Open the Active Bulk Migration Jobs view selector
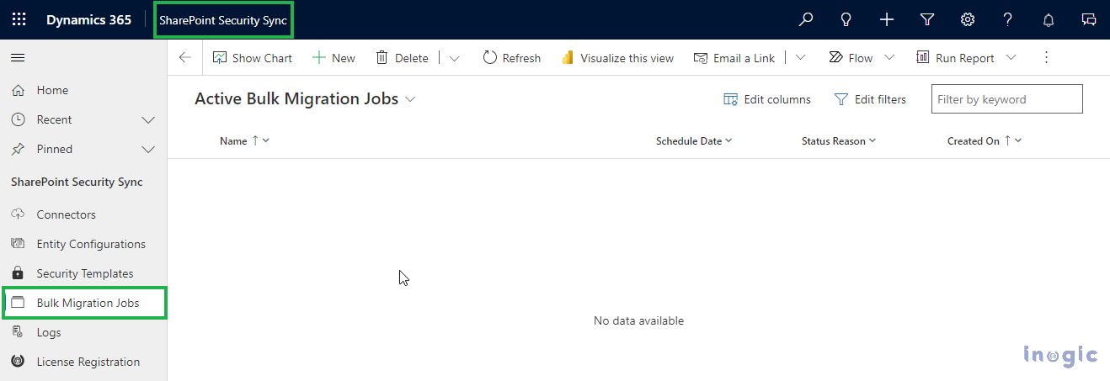The width and height of the screenshot is (1110, 381). click(410, 99)
